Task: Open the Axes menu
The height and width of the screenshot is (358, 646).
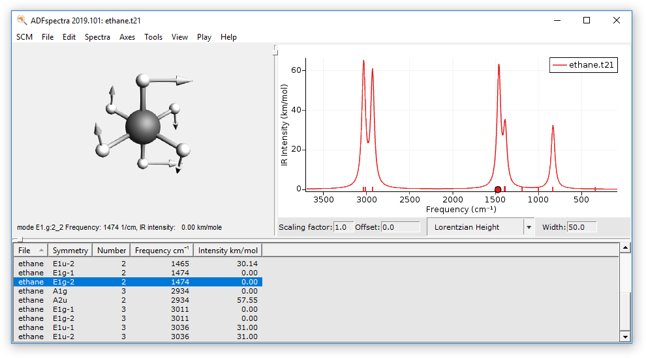Action: [127, 37]
